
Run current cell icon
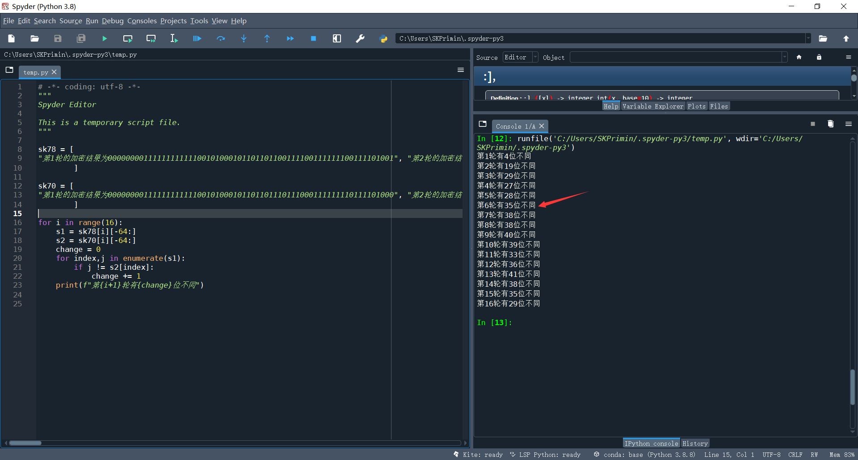tap(128, 38)
